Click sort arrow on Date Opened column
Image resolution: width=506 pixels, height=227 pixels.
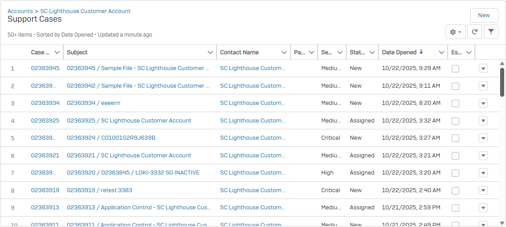point(421,52)
